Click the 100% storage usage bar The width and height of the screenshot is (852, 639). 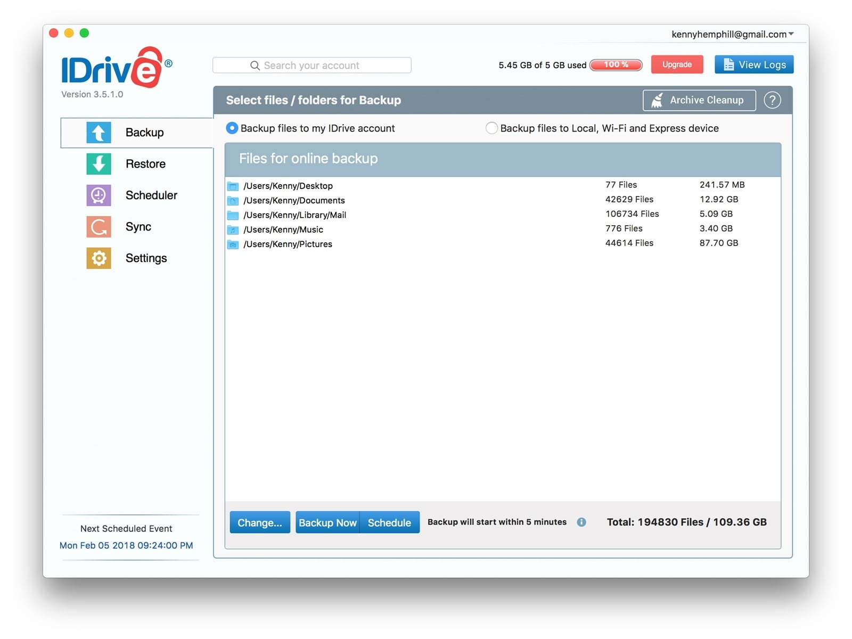pyautogui.click(x=616, y=65)
